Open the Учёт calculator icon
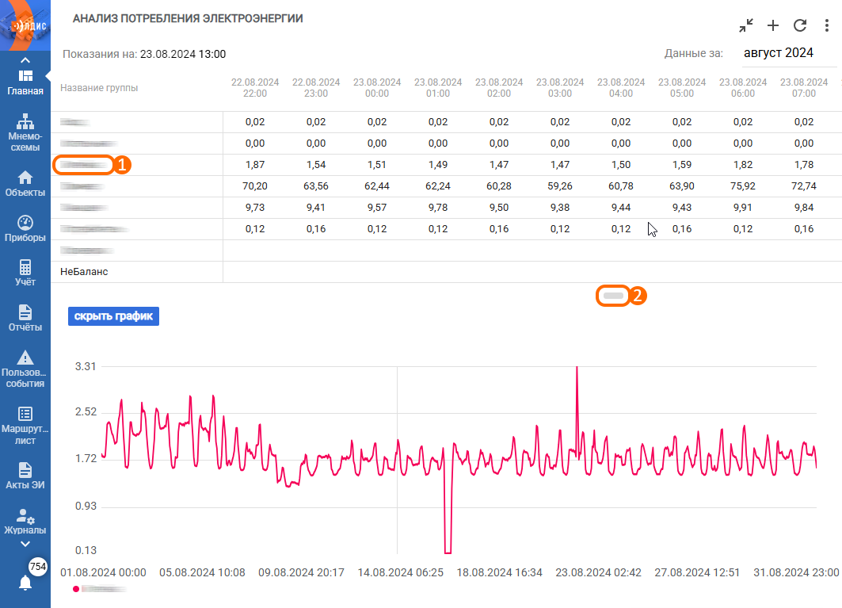This screenshot has height=608, width=842. point(25,267)
